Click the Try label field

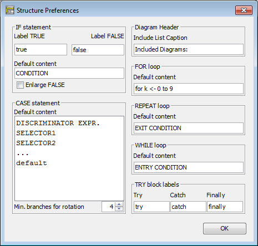coord(151,207)
